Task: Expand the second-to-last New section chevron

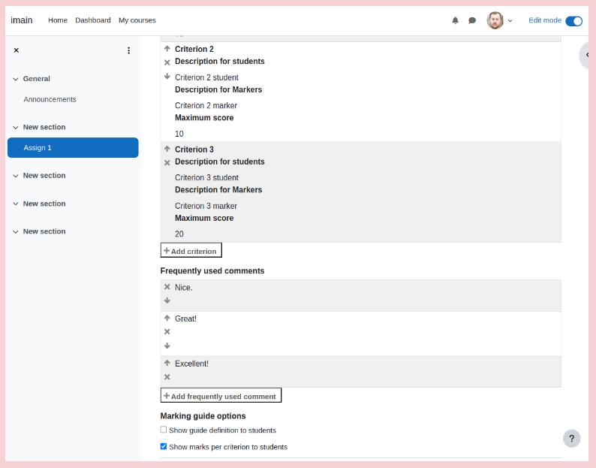Action: [16, 204]
